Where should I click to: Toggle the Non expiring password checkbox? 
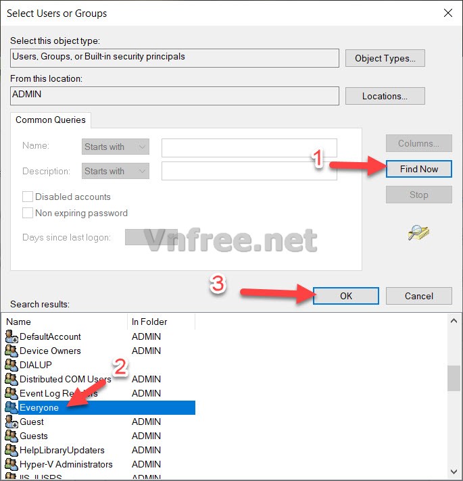[28, 213]
